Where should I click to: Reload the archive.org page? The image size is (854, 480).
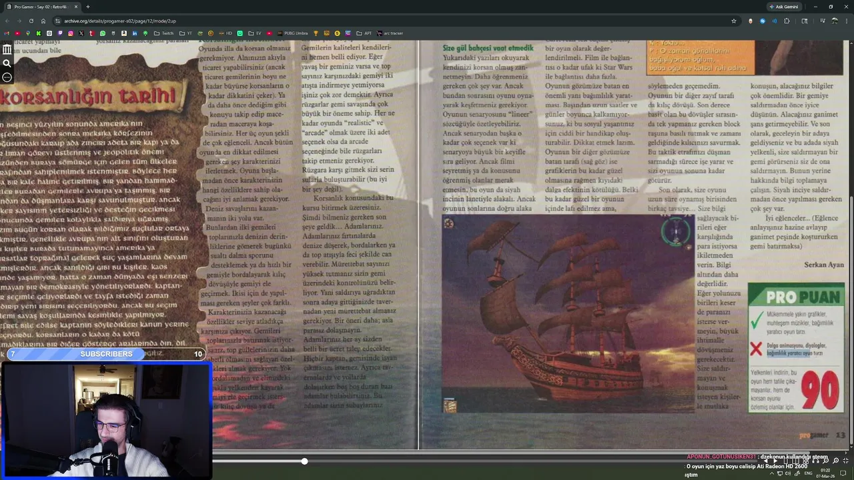[31, 21]
